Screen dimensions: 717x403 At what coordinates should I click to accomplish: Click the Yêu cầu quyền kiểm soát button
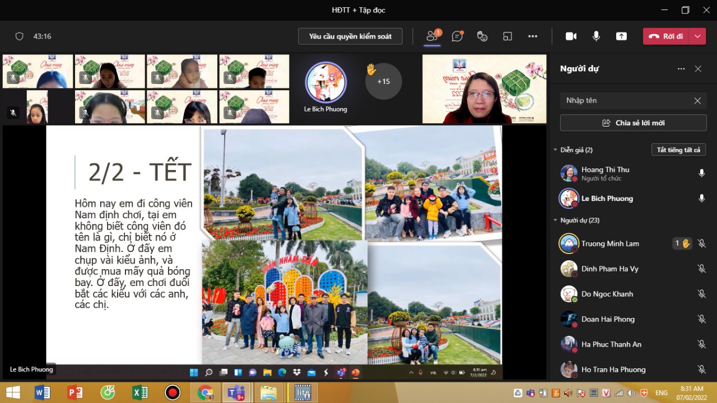tap(350, 36)
